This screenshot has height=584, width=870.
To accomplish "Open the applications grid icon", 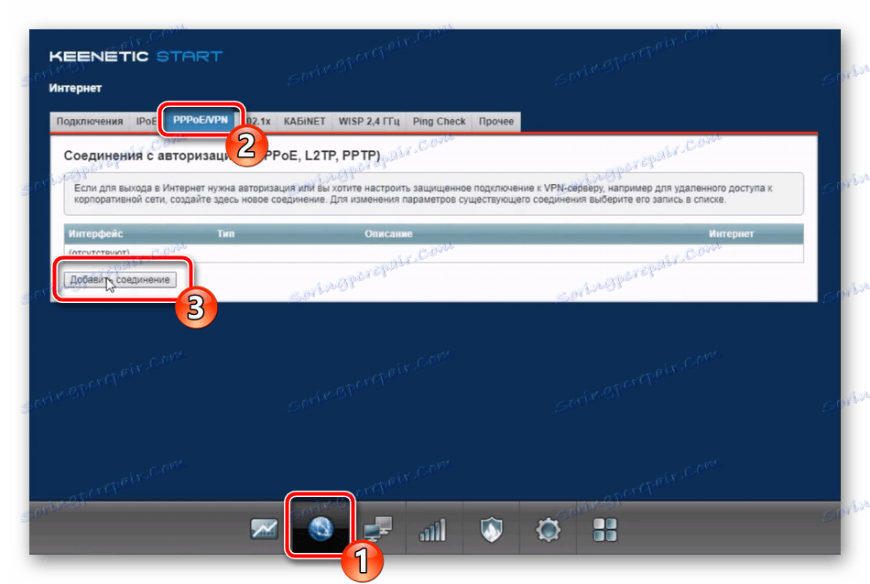I will coord(604,530).
